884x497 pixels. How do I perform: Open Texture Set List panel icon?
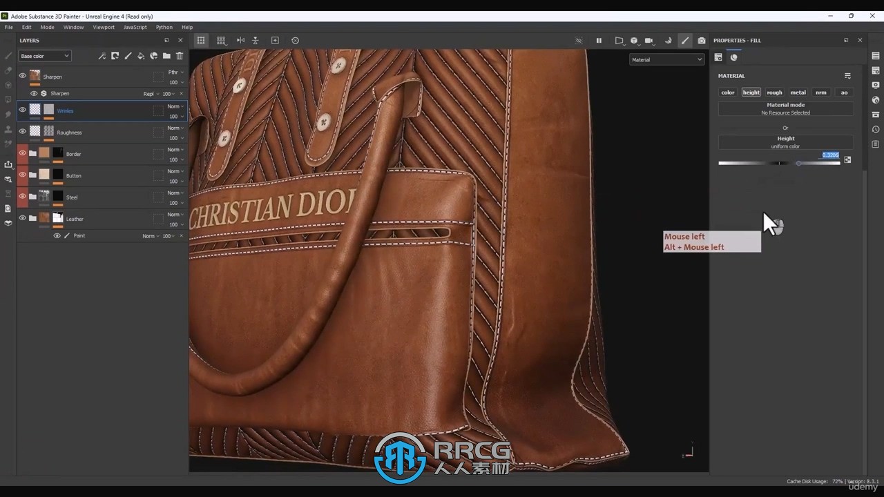(x=876, y=56)
